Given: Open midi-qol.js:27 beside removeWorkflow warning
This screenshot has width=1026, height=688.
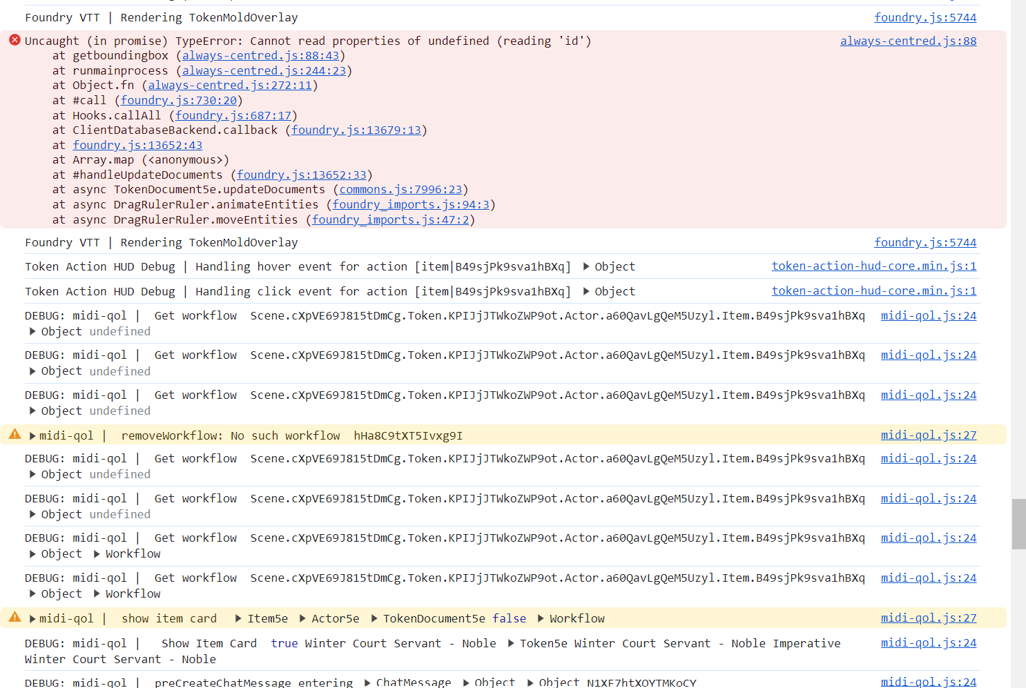Looking at the screenshot, I should tap(928, 434).
